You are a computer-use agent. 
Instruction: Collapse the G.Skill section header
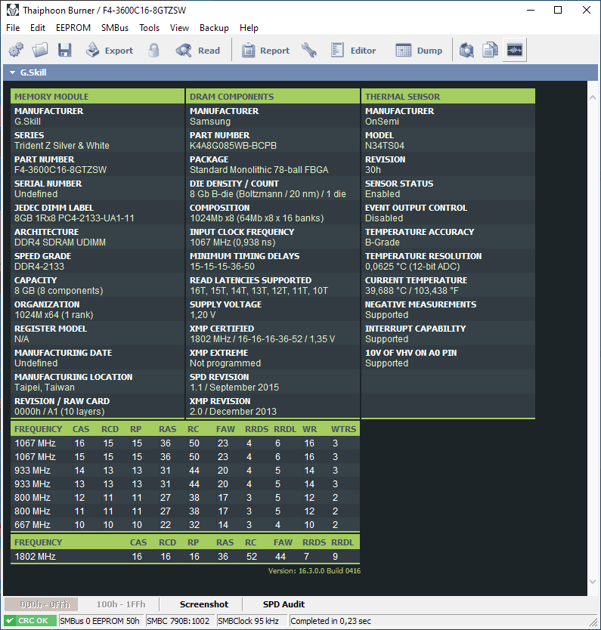[12, 73]
